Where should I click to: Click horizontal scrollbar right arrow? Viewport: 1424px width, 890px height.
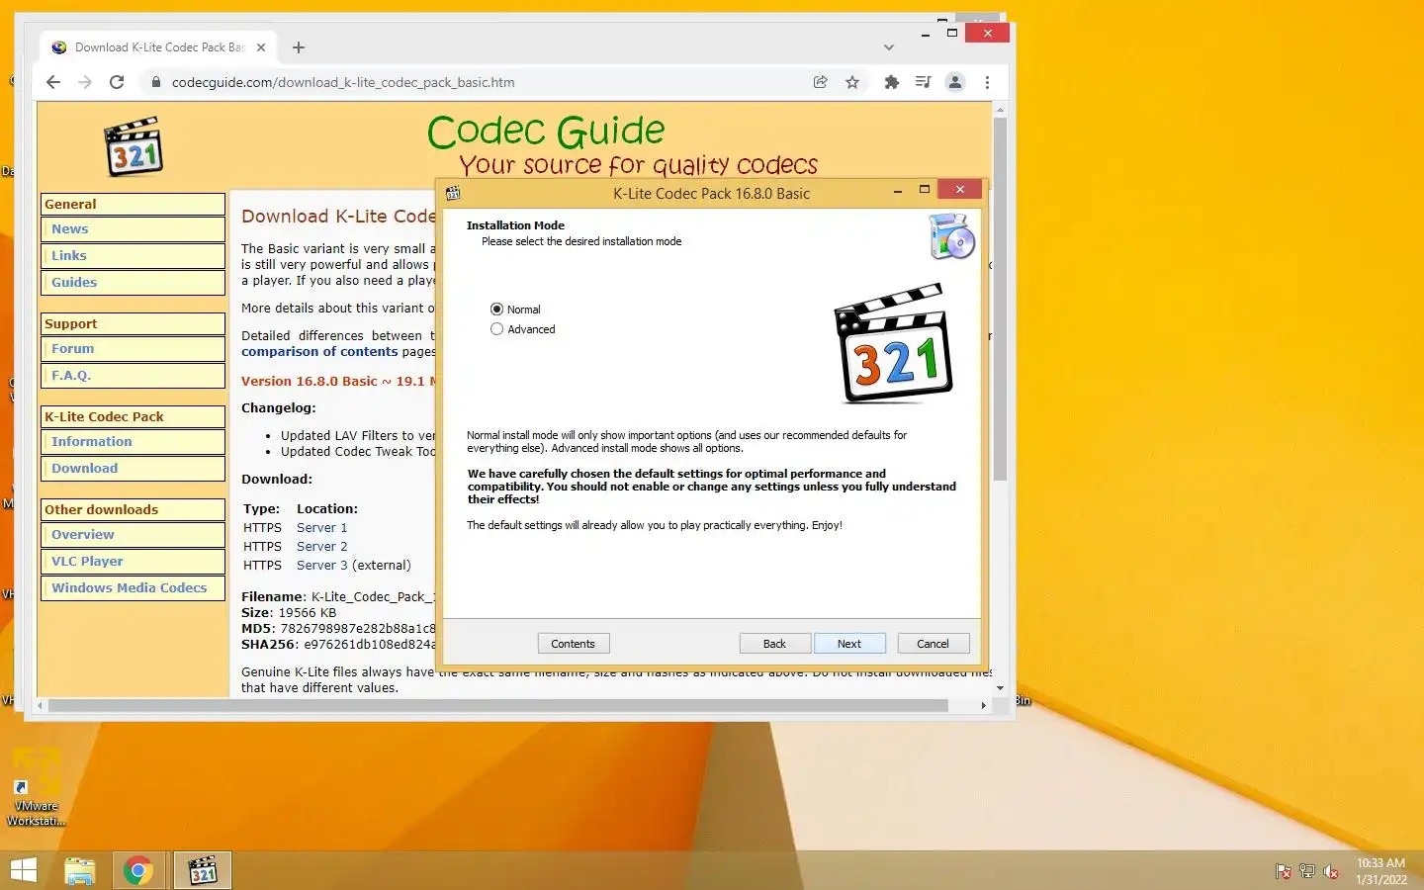tap(983, 706)
